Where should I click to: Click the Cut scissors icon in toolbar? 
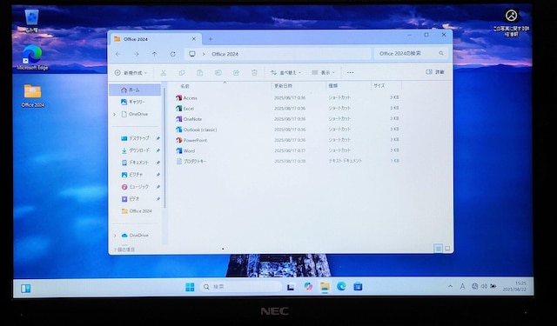click(164, 73)
